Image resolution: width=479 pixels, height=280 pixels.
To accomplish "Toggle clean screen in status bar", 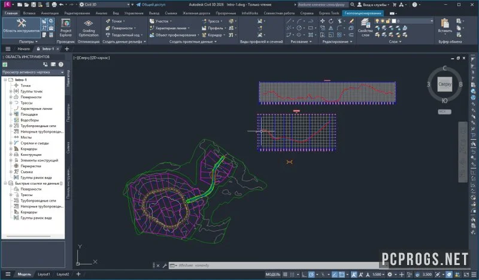I will (466, 274).
